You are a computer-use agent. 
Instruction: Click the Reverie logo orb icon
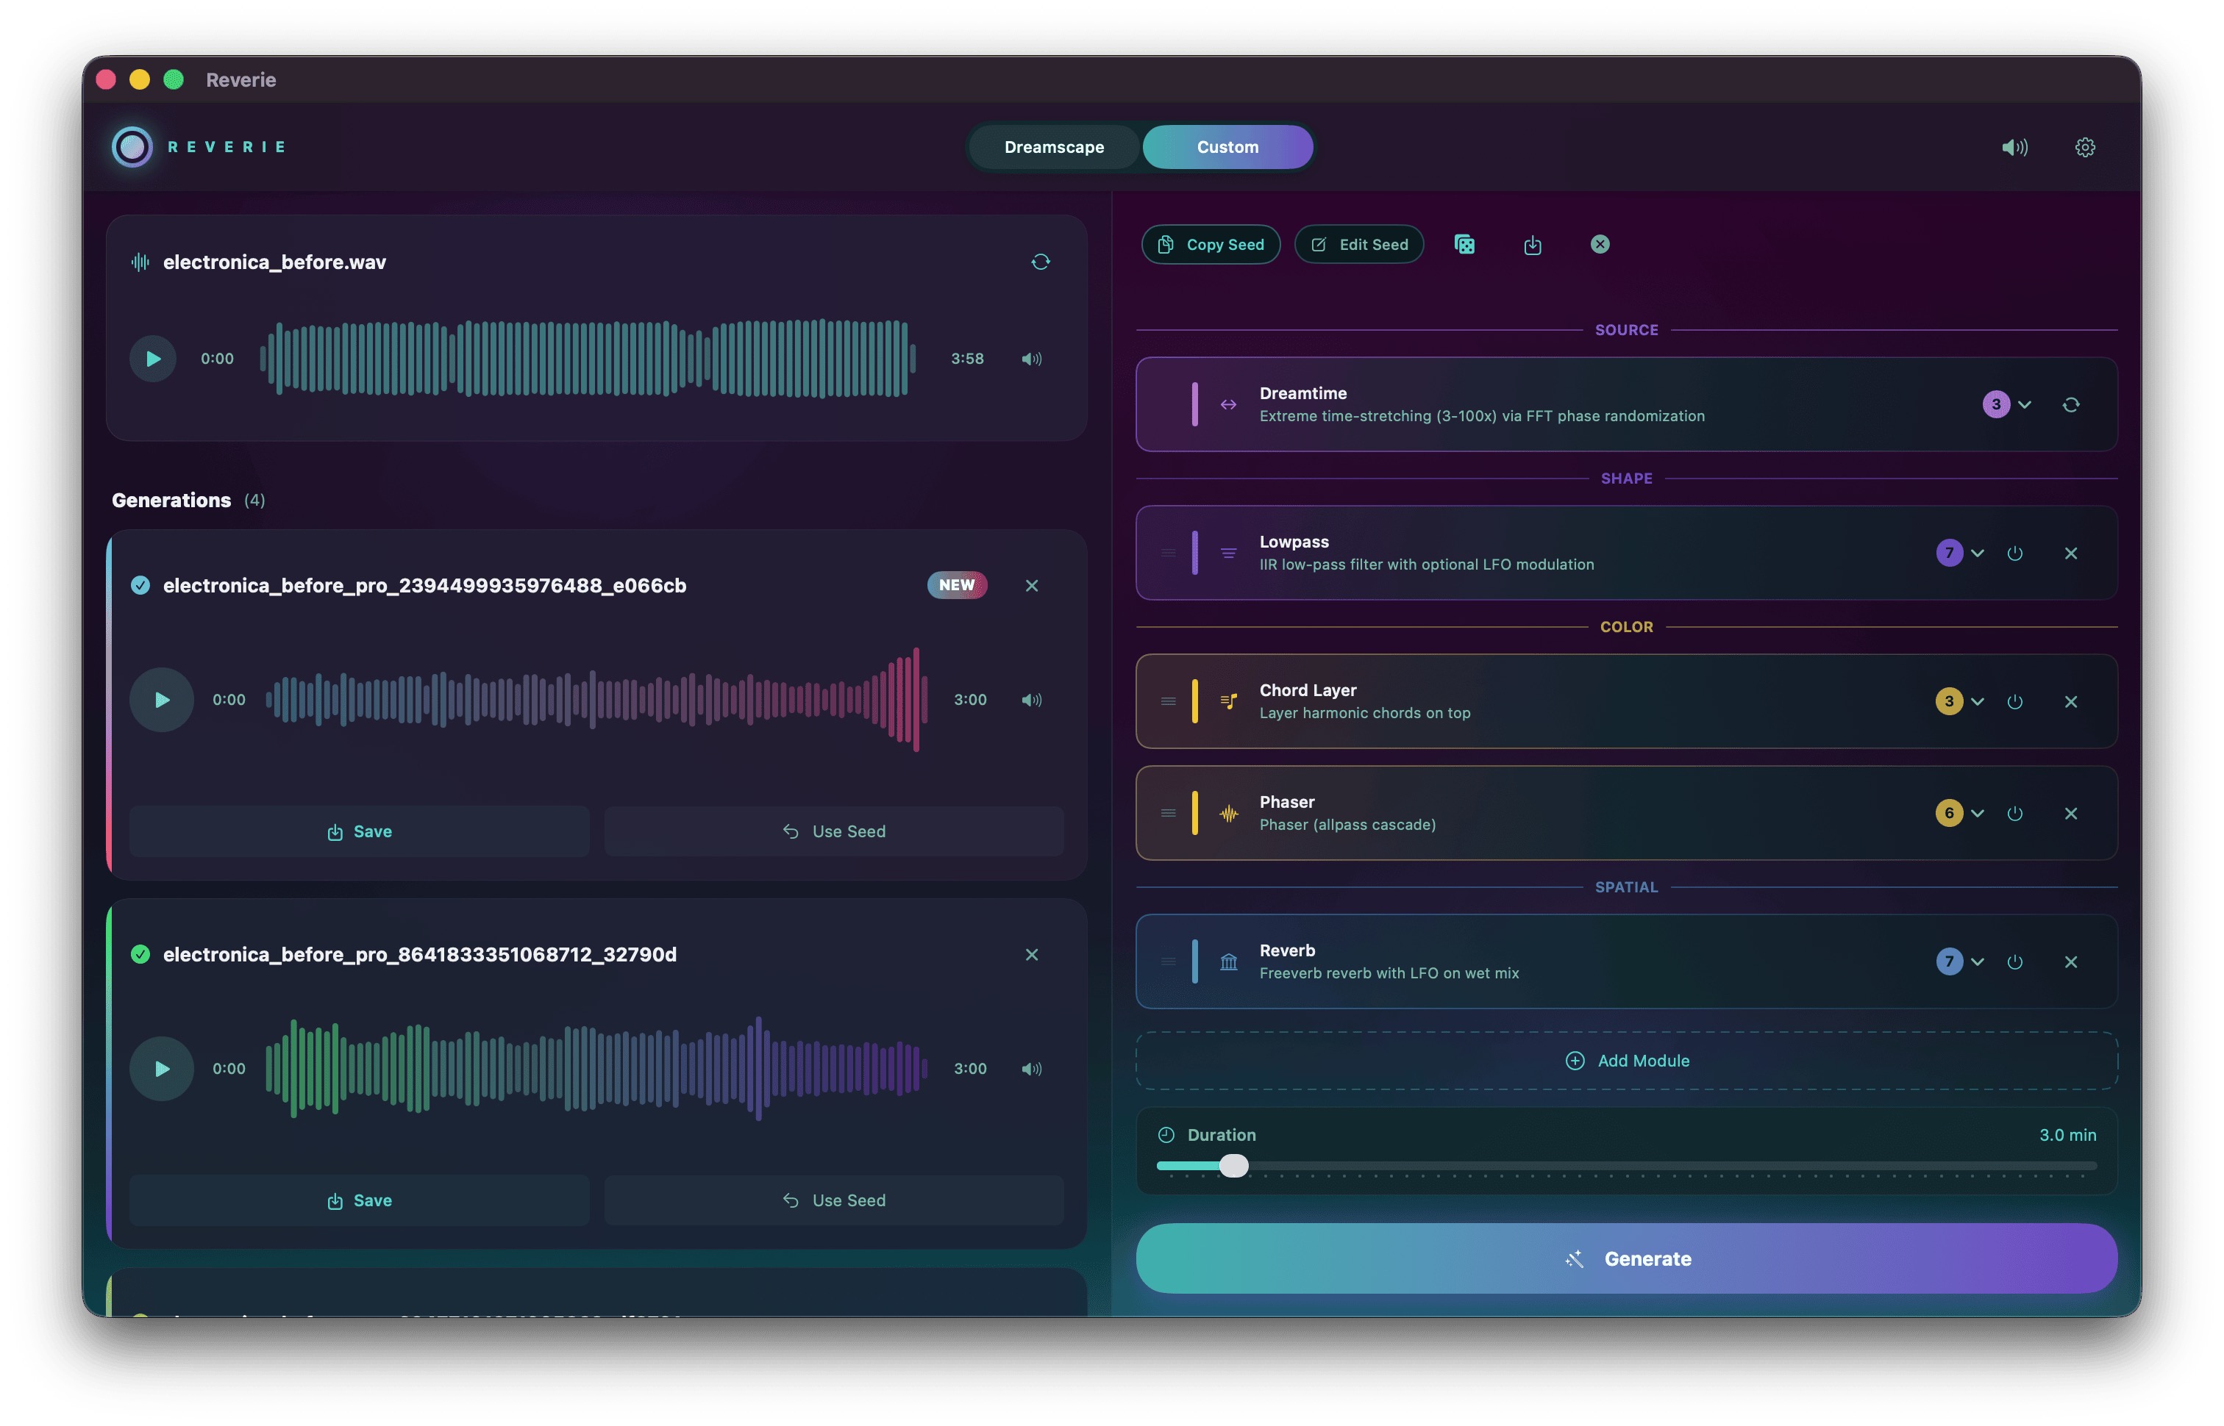point(132,147)
